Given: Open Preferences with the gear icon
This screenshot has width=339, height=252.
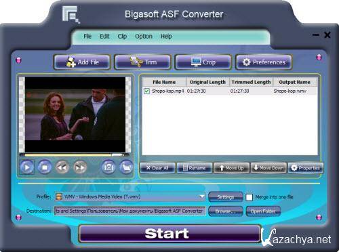Looking at the screenshot, I should coord(264,62).
